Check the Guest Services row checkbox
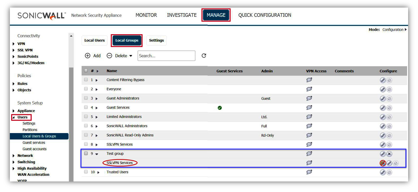 [86, 107]
